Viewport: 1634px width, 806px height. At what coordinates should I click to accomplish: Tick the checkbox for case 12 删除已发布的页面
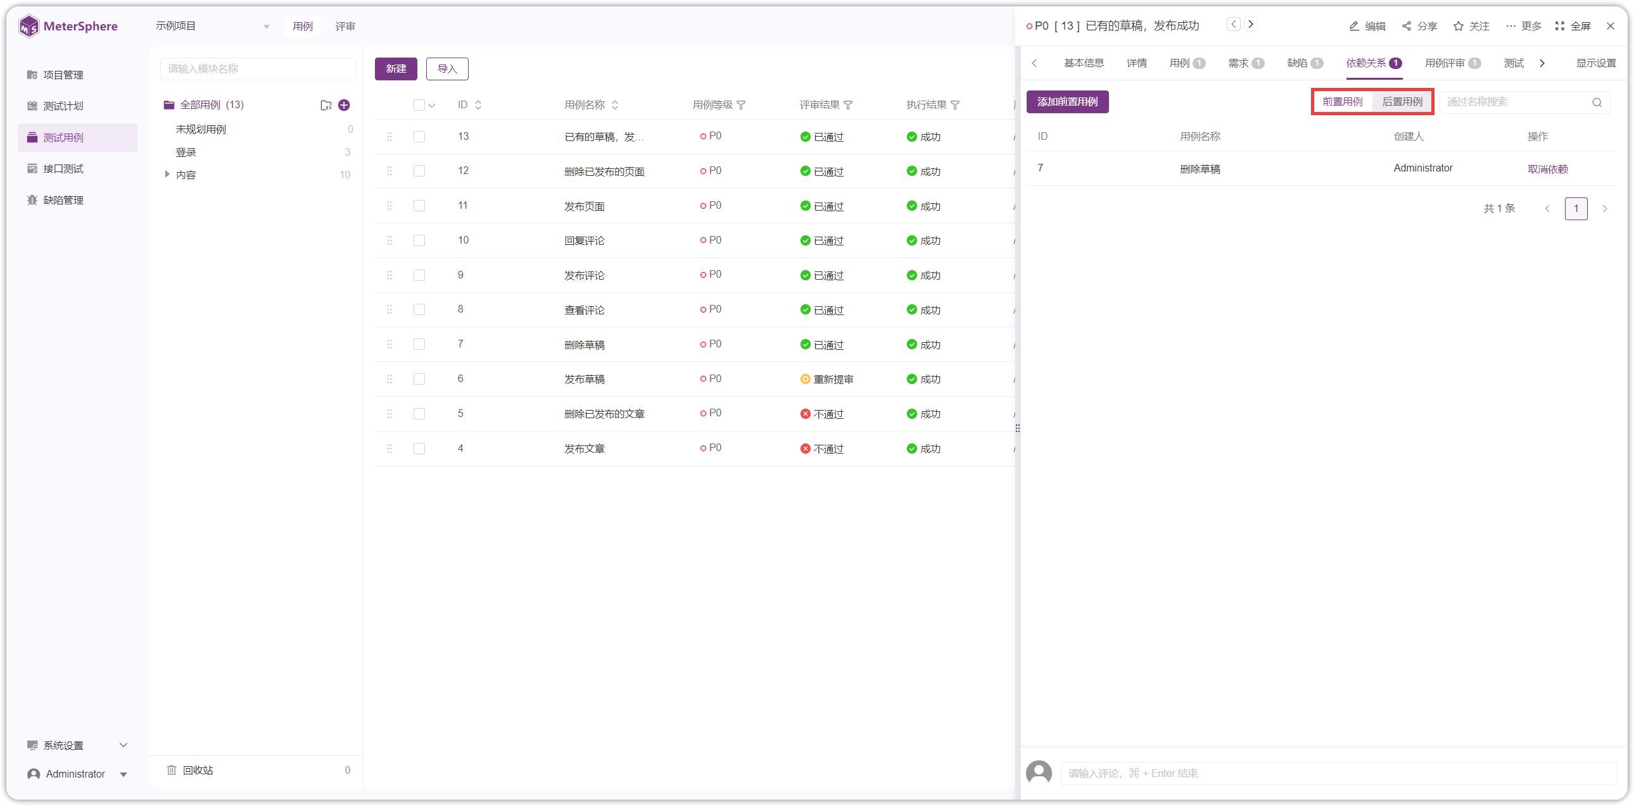(x=419, y=171)
